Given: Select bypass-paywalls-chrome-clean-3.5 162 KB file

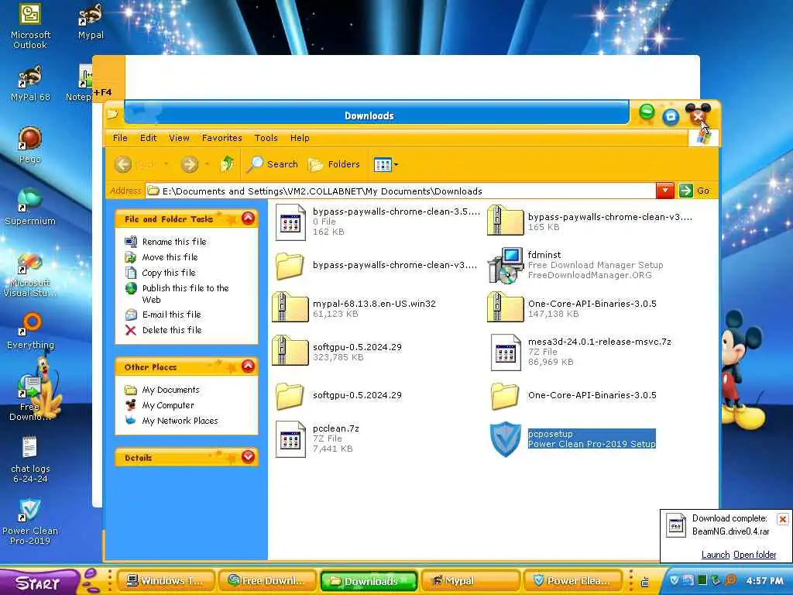Looking at the screenshot, I should click(377, 222).
